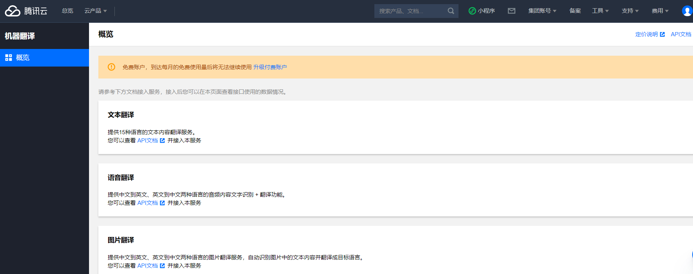This screenshot has height=274, width=693.
Task: Click the 概览 grid icon in sidebar
Action: [x=8, y=58]
